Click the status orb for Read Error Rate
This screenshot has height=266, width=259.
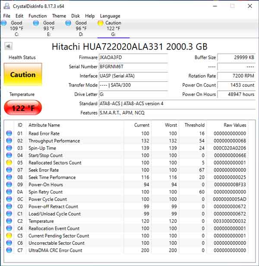point(9,133)
